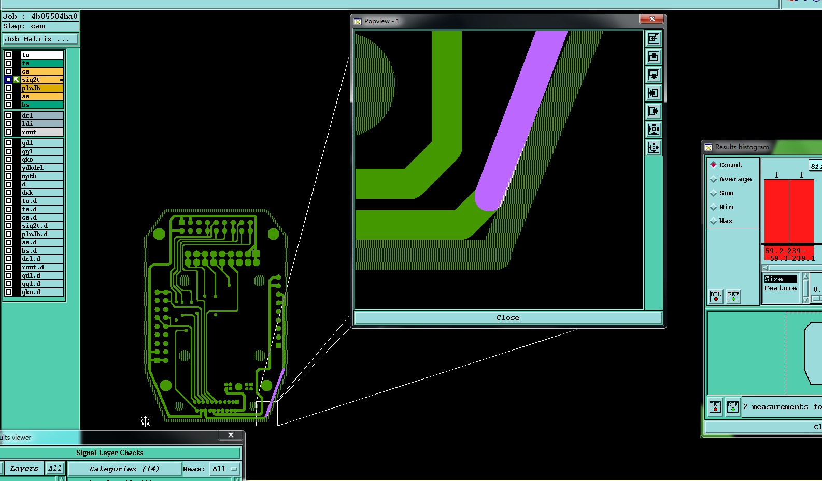This screenshot has height=481, width=822.
Task: Click the Popview zoom-out diverging arrows icon
Action: tap(654, 147)
